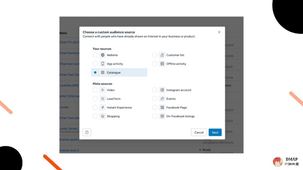The width and height of the screenshot is (303, 170).
Task: Click the Instant Experience lightning icon
Action: pos(103,107)
